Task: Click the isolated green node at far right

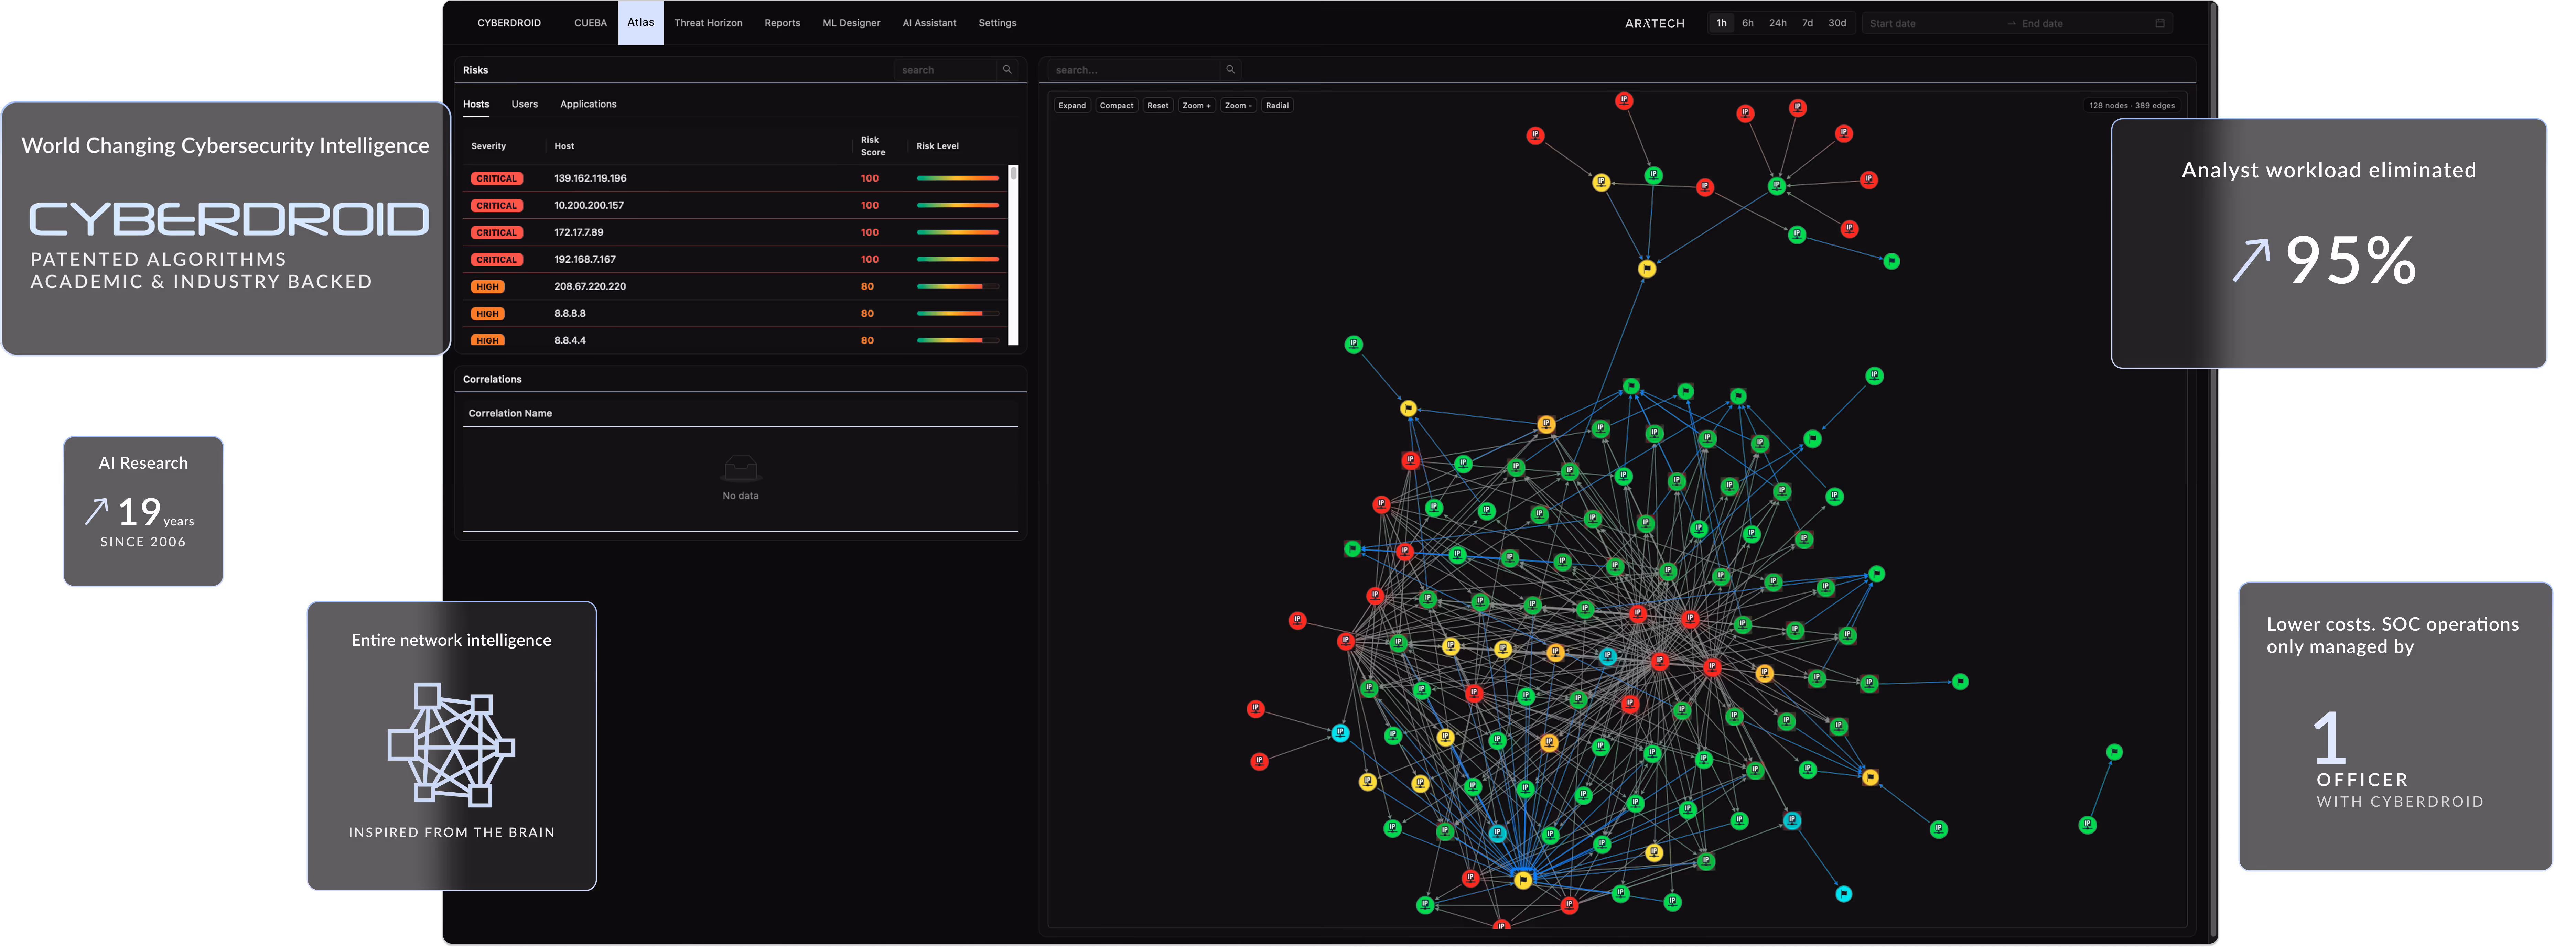Action: pyautogui.click(x=2114, y=752)
